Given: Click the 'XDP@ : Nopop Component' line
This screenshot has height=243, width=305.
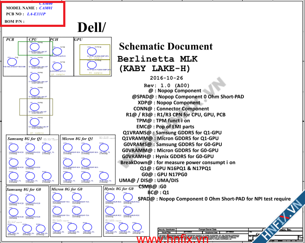Looking at the screenshot, I should click(169, 103).
